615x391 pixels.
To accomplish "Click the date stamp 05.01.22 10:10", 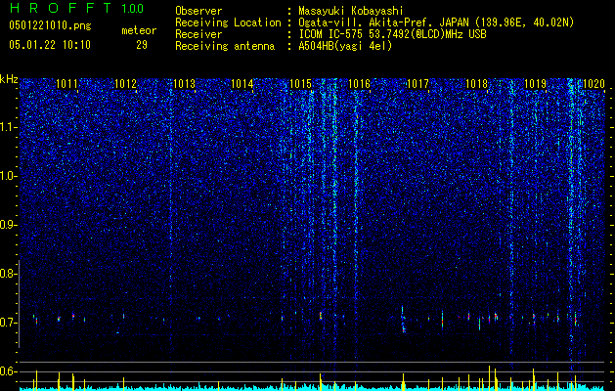I will pyautogui.click(x=50, y=45).
